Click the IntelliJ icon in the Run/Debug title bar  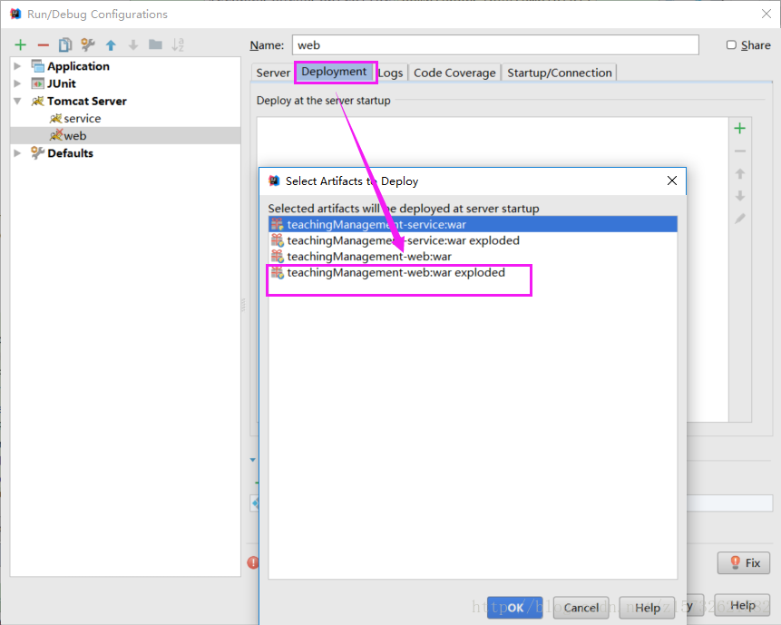(x=15, y=14)
